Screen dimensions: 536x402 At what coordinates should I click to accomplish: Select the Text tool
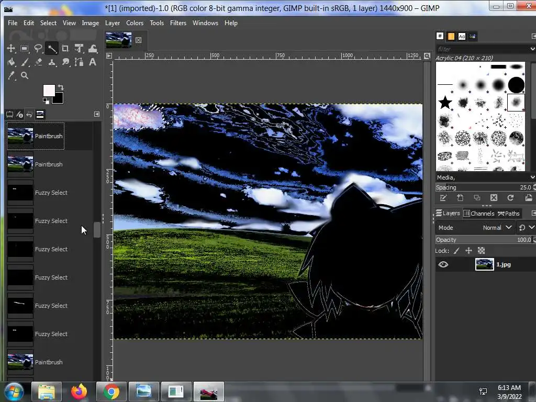[93, 62]
